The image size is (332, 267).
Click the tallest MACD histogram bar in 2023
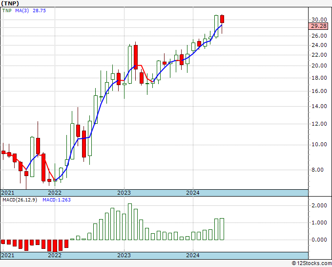coord(130,222)
